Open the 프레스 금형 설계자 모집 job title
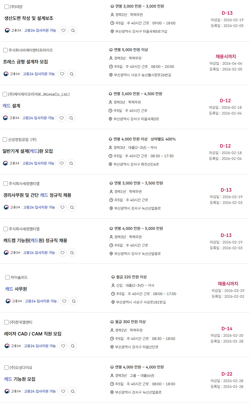Screen dimensions: 250x407 [x=25, y=62]
